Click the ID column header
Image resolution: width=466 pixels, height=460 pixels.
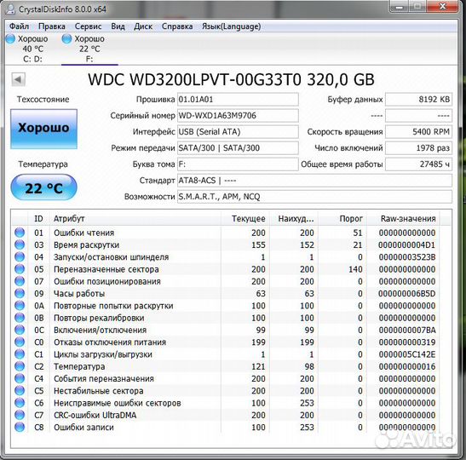pyautogui.click(x=38, y=219)
